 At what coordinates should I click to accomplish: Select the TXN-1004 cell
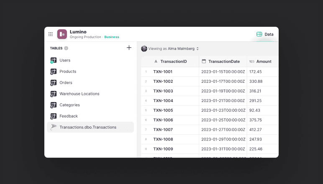pos(163,101)
